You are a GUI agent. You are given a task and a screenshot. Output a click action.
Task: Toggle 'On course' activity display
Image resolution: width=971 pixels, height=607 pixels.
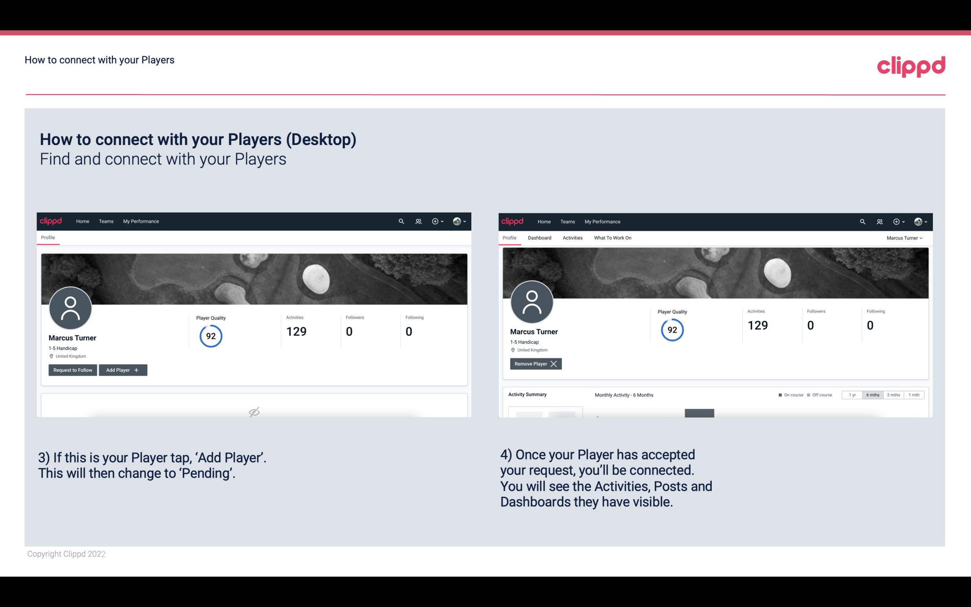click(x=788, y=394)
